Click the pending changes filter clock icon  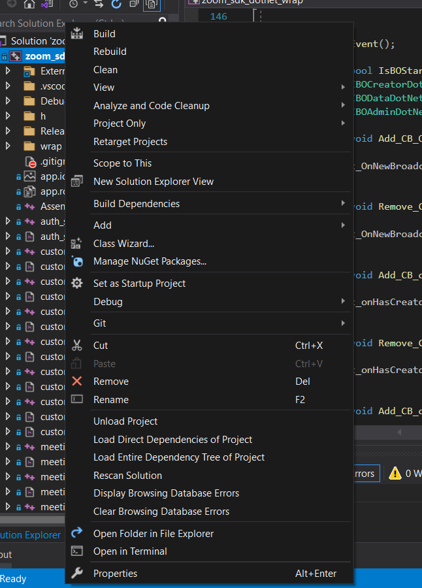pos(74,4)
